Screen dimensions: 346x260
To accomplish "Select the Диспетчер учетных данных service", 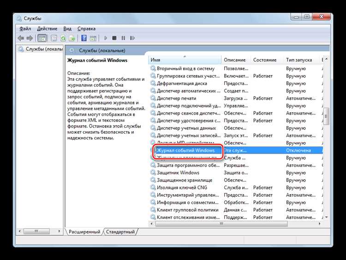I will point(236,128).
